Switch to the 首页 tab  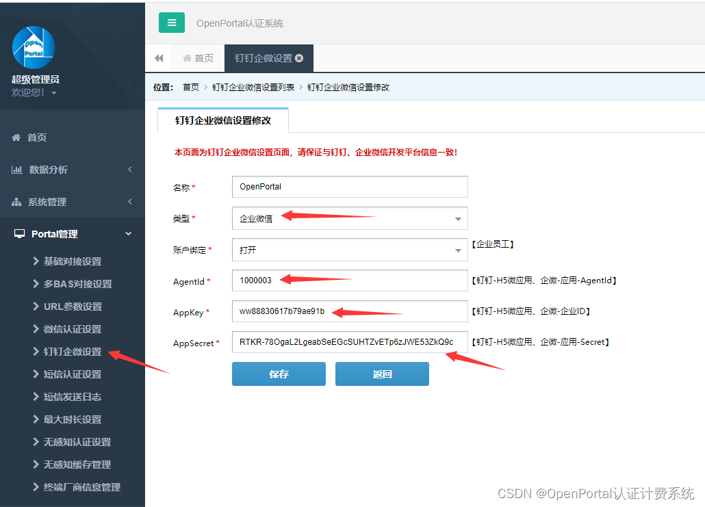click(198, 58)
